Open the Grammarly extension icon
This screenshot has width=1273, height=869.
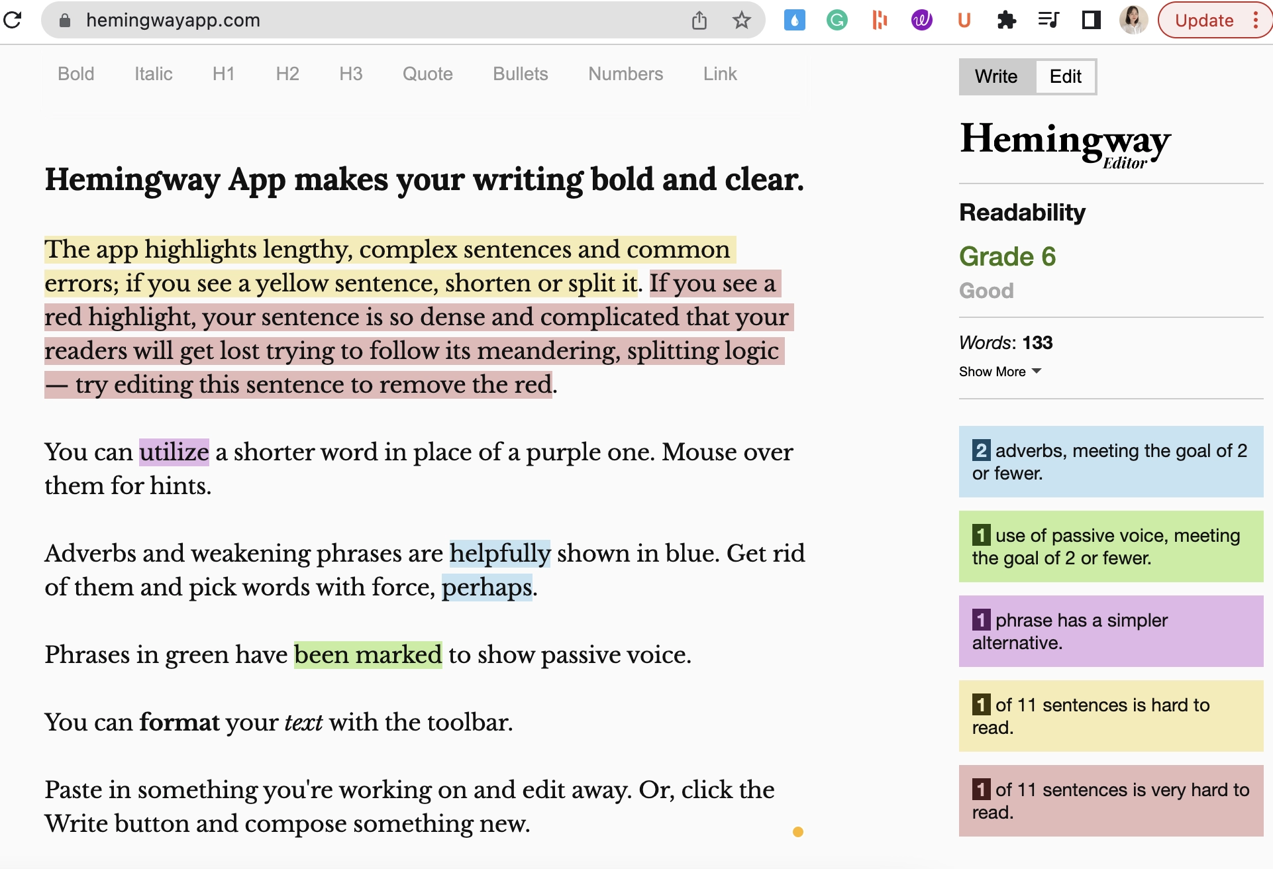pyautogui.click(x=837, y=21)
